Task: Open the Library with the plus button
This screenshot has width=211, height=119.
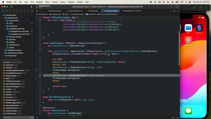Action: (x=171, y=7)
